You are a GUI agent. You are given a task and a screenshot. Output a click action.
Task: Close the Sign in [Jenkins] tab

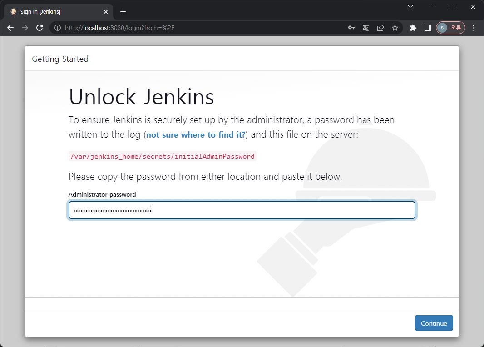[x=106, y=12]
